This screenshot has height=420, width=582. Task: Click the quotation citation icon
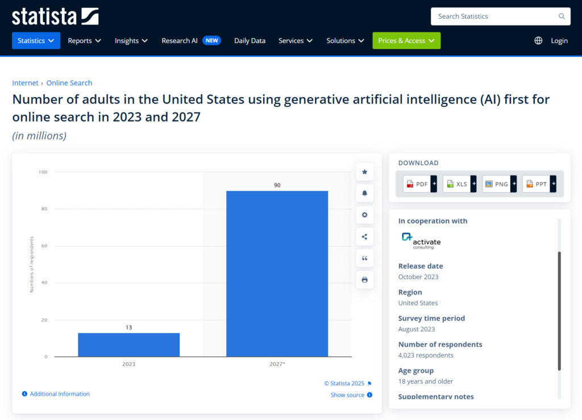[x=364, y=258]
